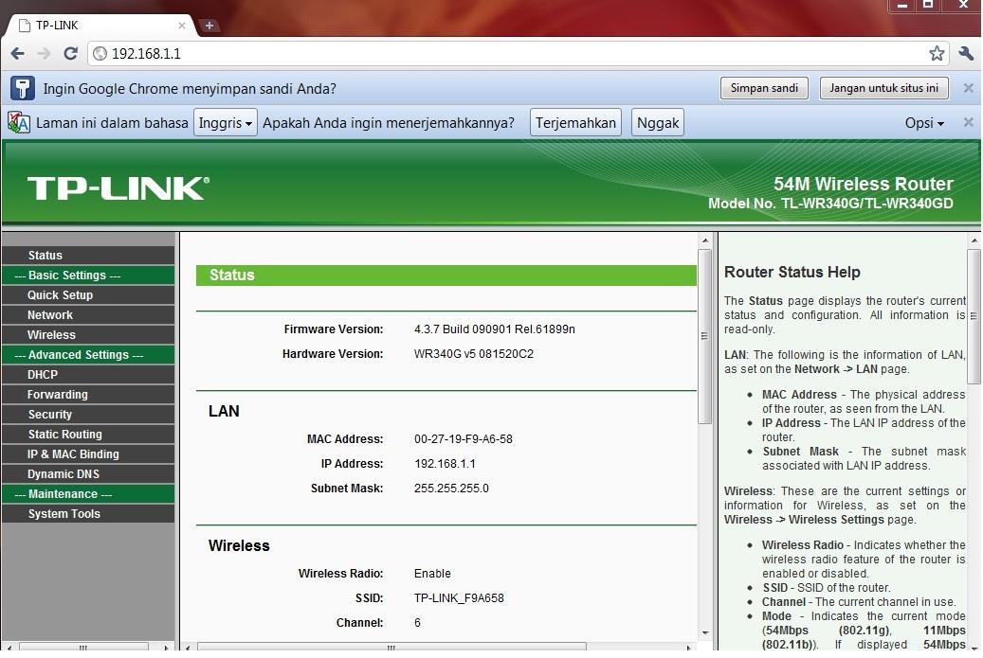Open the Opsi translate options dropdown
The height and width of the screenshot is (658, 983).
924,123
